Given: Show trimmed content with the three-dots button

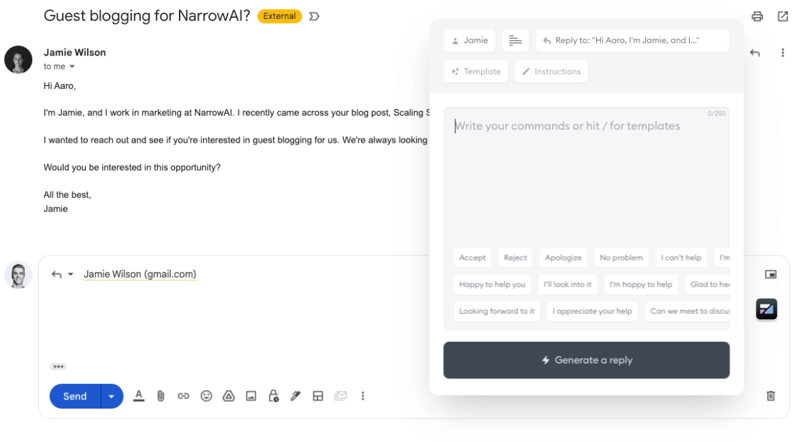Looking at the screenshot, I should coord(58,367).
